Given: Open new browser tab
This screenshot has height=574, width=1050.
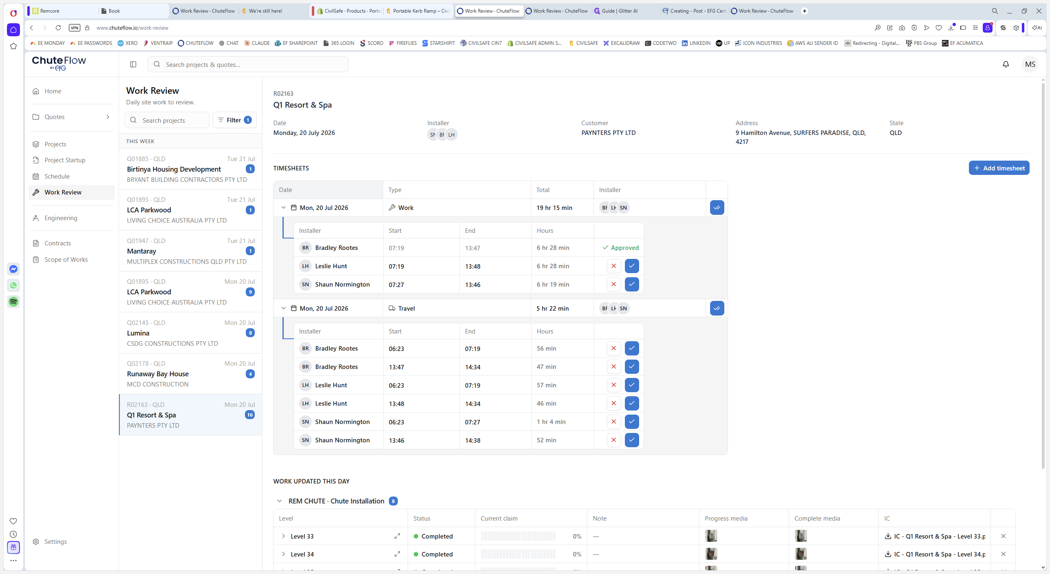Looking at the screenshot, I should pyautogui.click(x=804, y=11).
